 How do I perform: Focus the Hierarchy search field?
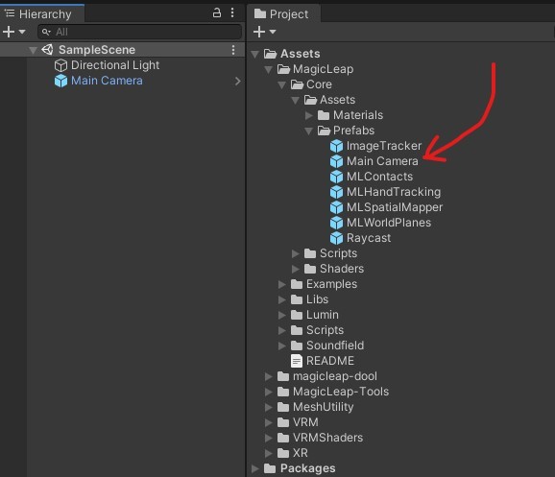coord(140,32)
